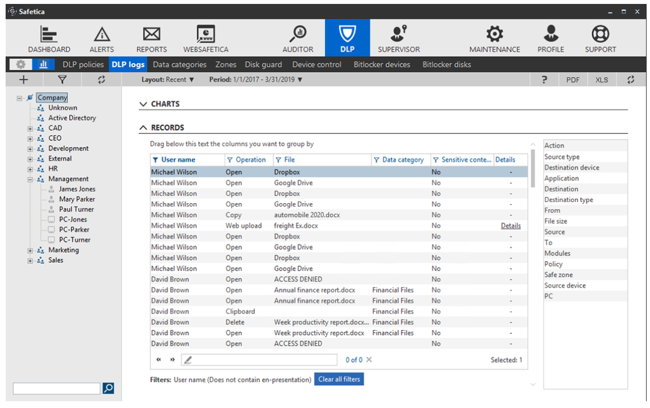Click the sidebar search input field
This screenshot has width=650, height=408.
56,388
